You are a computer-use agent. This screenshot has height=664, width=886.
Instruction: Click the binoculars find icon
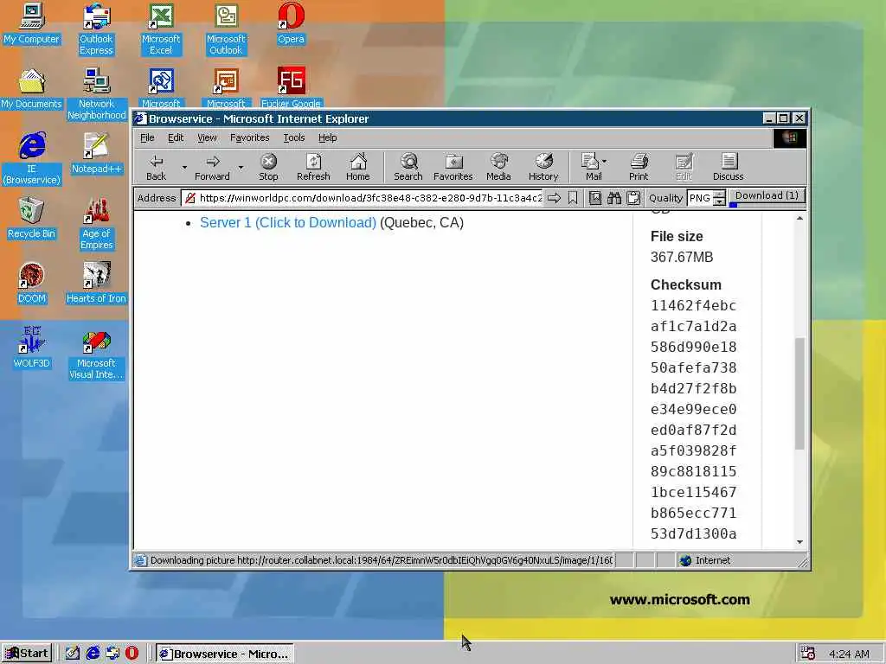point(614,198)
